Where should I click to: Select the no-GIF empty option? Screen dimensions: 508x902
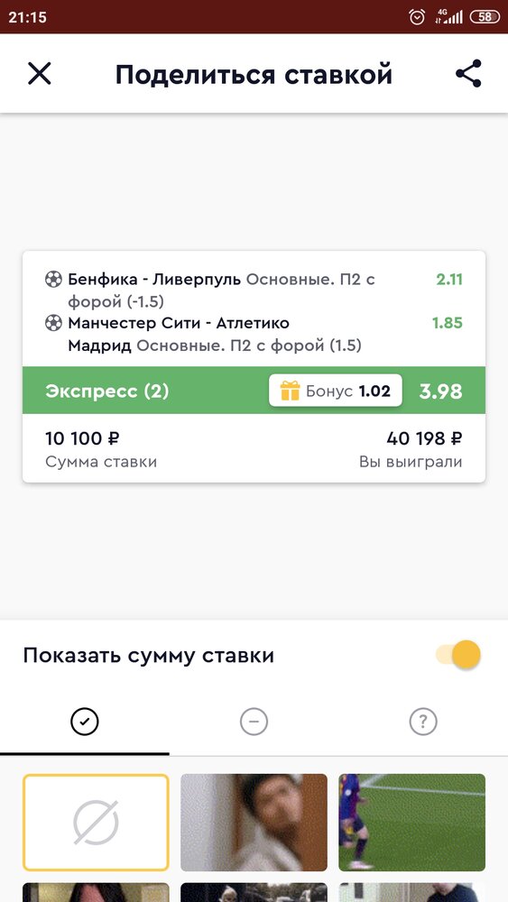[x=96, y=823]
